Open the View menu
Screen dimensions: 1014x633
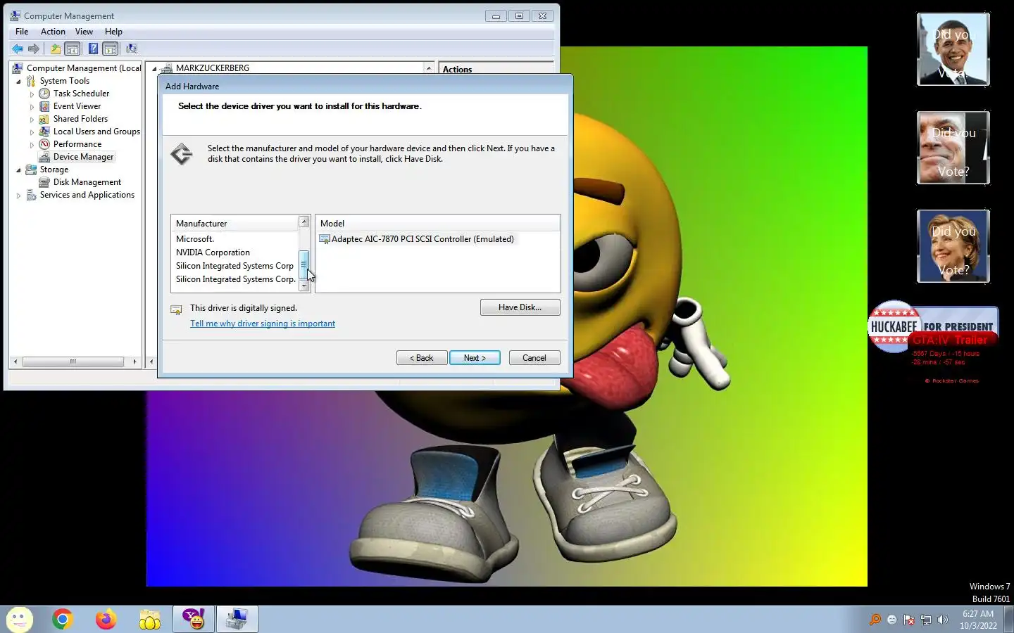pyautogui.click(x=84, y=32)
